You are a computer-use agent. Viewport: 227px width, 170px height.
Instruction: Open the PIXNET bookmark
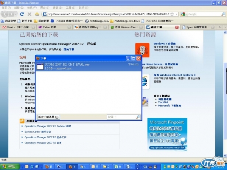click(x=67, y=21)
